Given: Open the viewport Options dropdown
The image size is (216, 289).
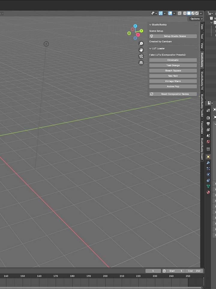Looking at the screenshot, I should tap(196, 19).
